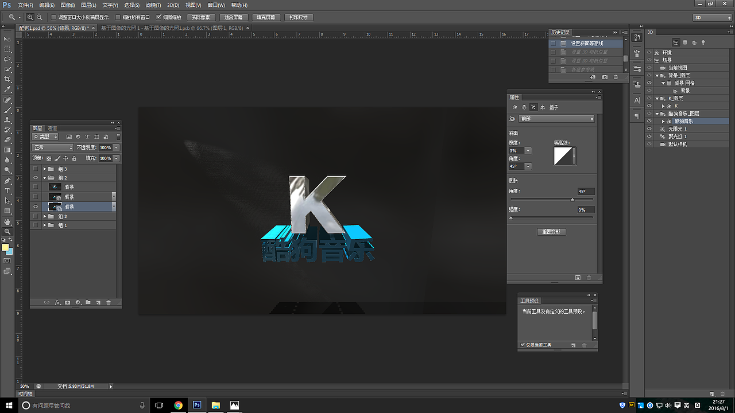735x413 pixels.
Task: Collapse 背景_图层 in 3D panel
Action: click(x=657, y=75)
